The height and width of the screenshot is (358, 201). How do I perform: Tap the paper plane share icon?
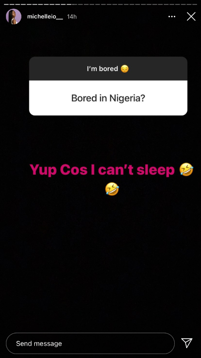pyautogui.click(x=187, y=343)
